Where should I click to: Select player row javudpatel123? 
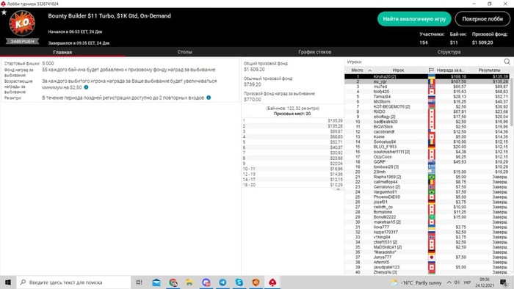[x=427, y=267]
